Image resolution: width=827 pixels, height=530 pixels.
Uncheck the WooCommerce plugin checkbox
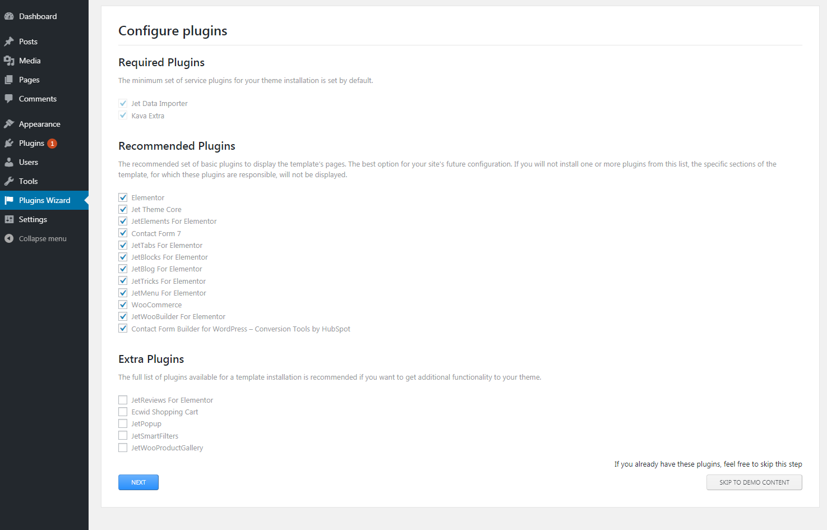(x=123, y=305)
